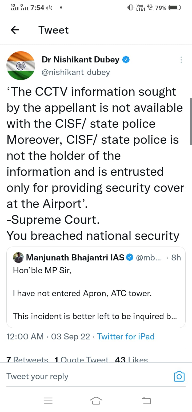Tap the blue verified badge beside Dr Nishikant Dubey
Screen dimensions: 192x412
tap(126, 60)
